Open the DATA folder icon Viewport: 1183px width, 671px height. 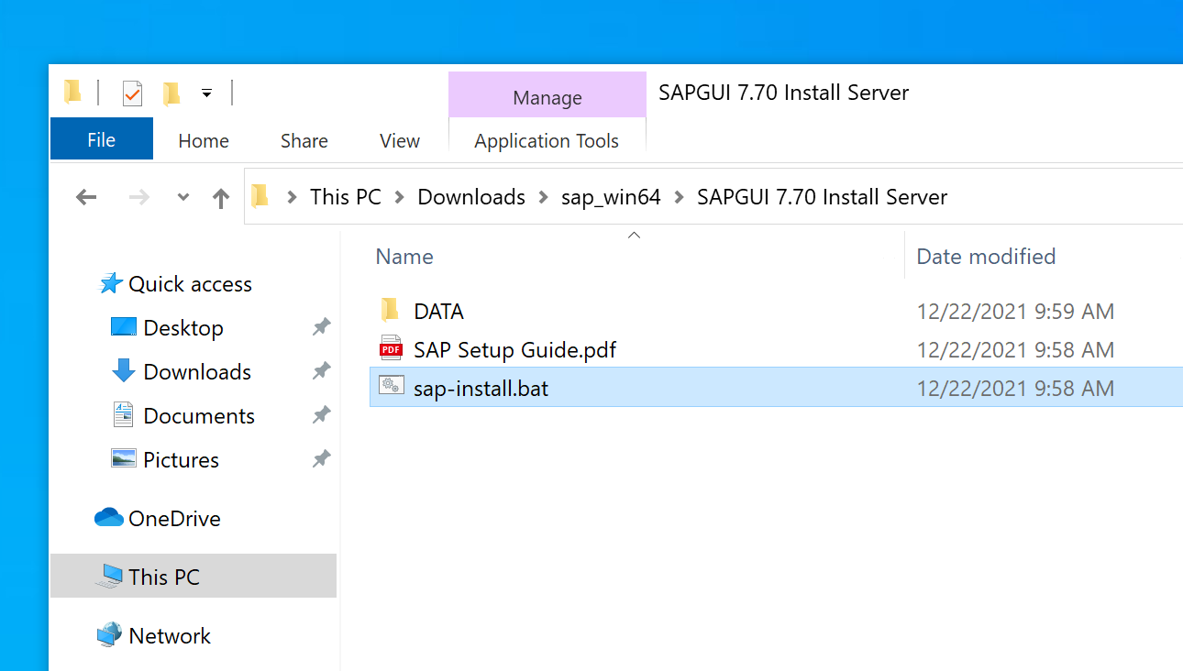pos(391,311)
